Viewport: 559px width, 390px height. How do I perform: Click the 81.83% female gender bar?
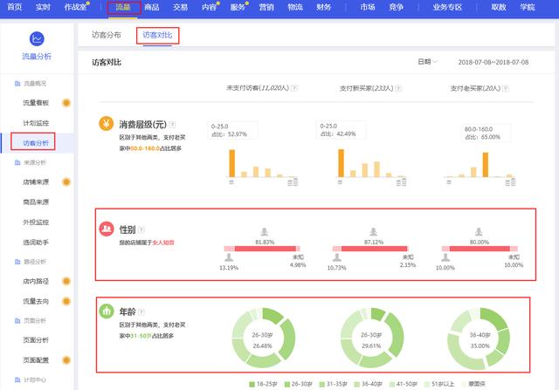click(x=266, y=249)
